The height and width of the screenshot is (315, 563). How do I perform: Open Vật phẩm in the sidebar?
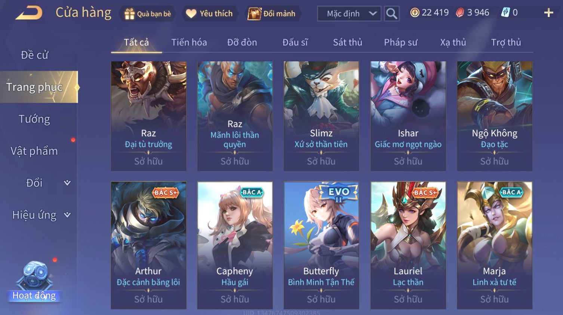click(34, 151)
